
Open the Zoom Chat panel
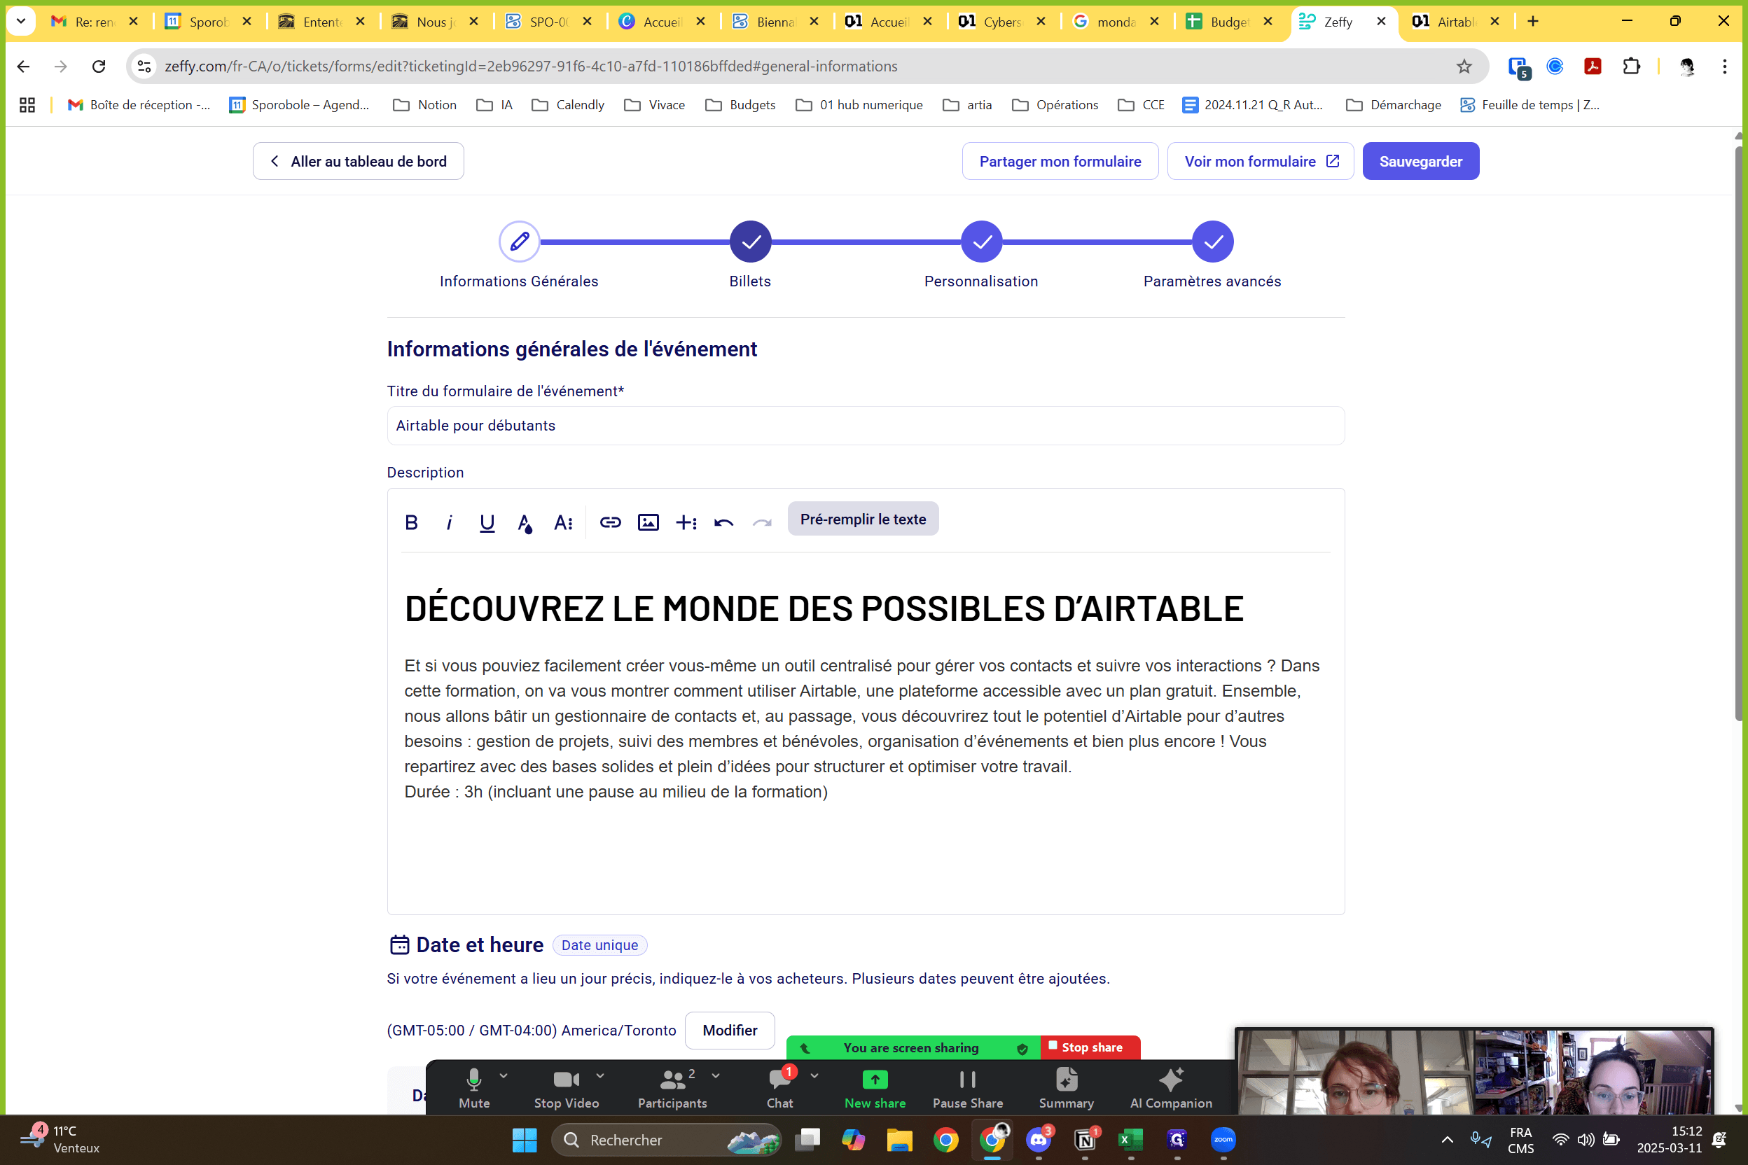(x=779, y=1089)
